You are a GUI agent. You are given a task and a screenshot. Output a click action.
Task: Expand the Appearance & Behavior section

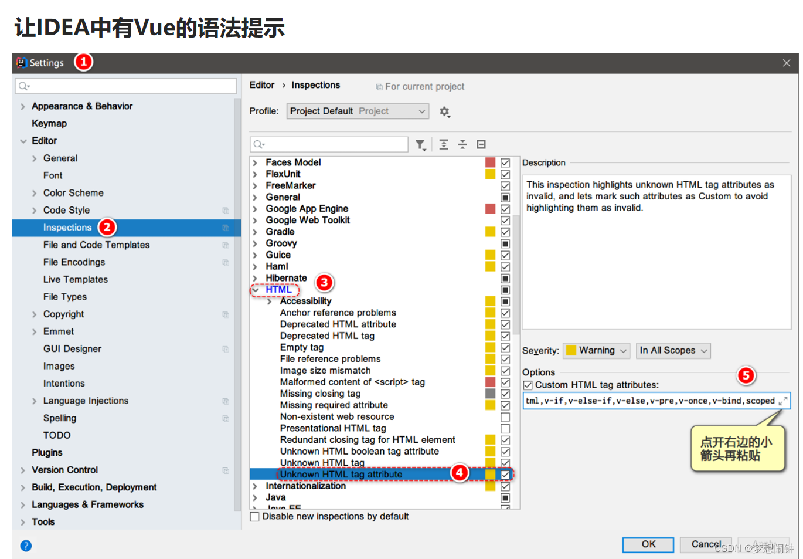click(x=23, y=107)
